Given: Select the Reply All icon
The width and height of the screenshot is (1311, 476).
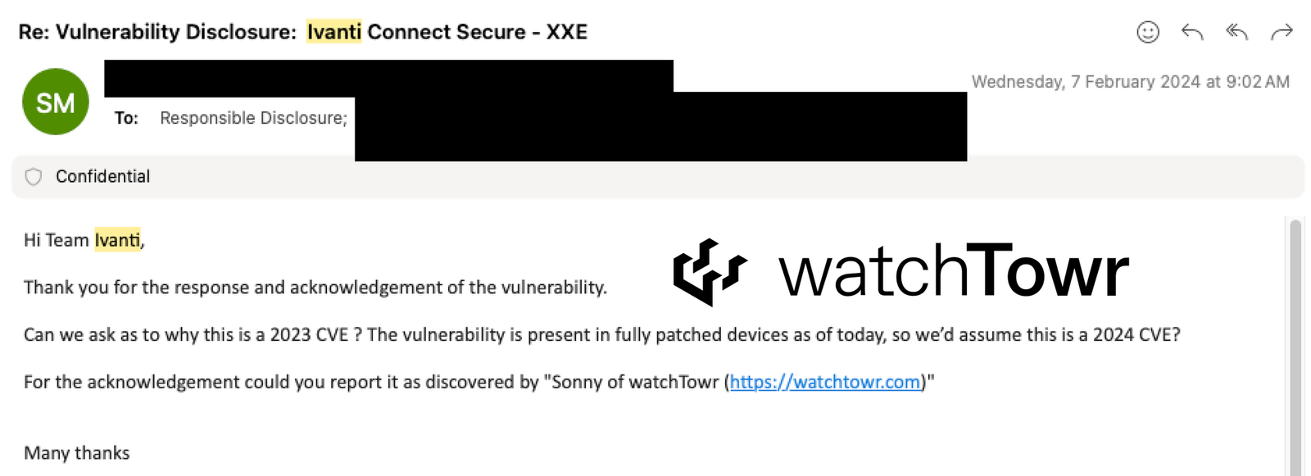Looking at the screenshot, I should pyautogui.click(x=1236, y=33).
